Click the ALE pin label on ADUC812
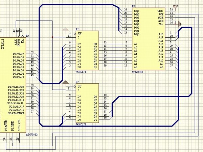 (x=16, y=42)
